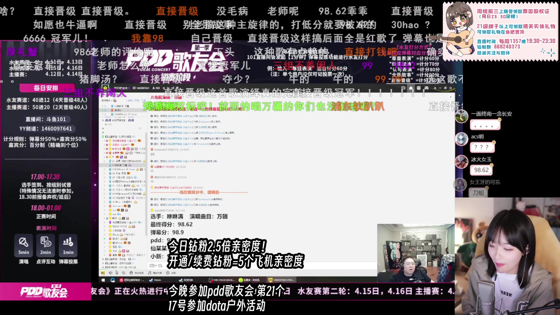Click the 场控组统分中 notice line
The width and height of the screenshot is (560, 315).
(x=199, y=192)
